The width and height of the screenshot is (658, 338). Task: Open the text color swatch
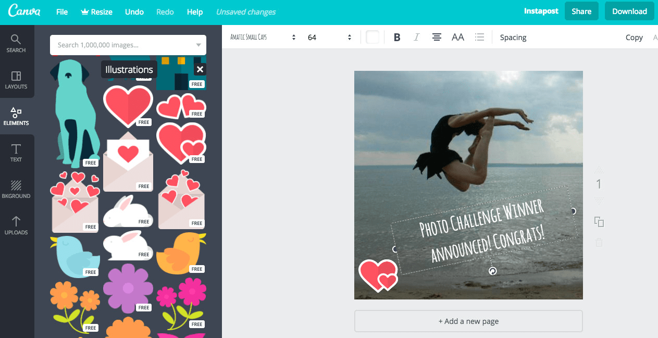(x=373, y=37)
